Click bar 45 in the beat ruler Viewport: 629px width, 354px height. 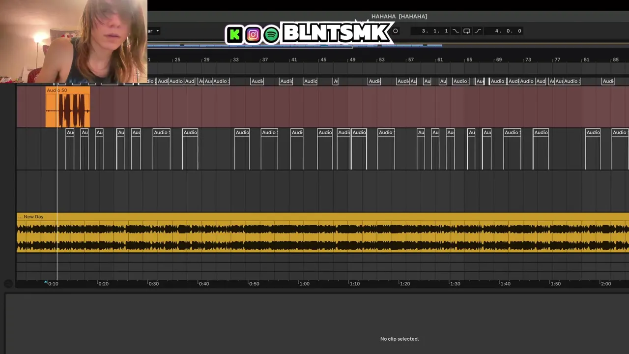point(323,59)
